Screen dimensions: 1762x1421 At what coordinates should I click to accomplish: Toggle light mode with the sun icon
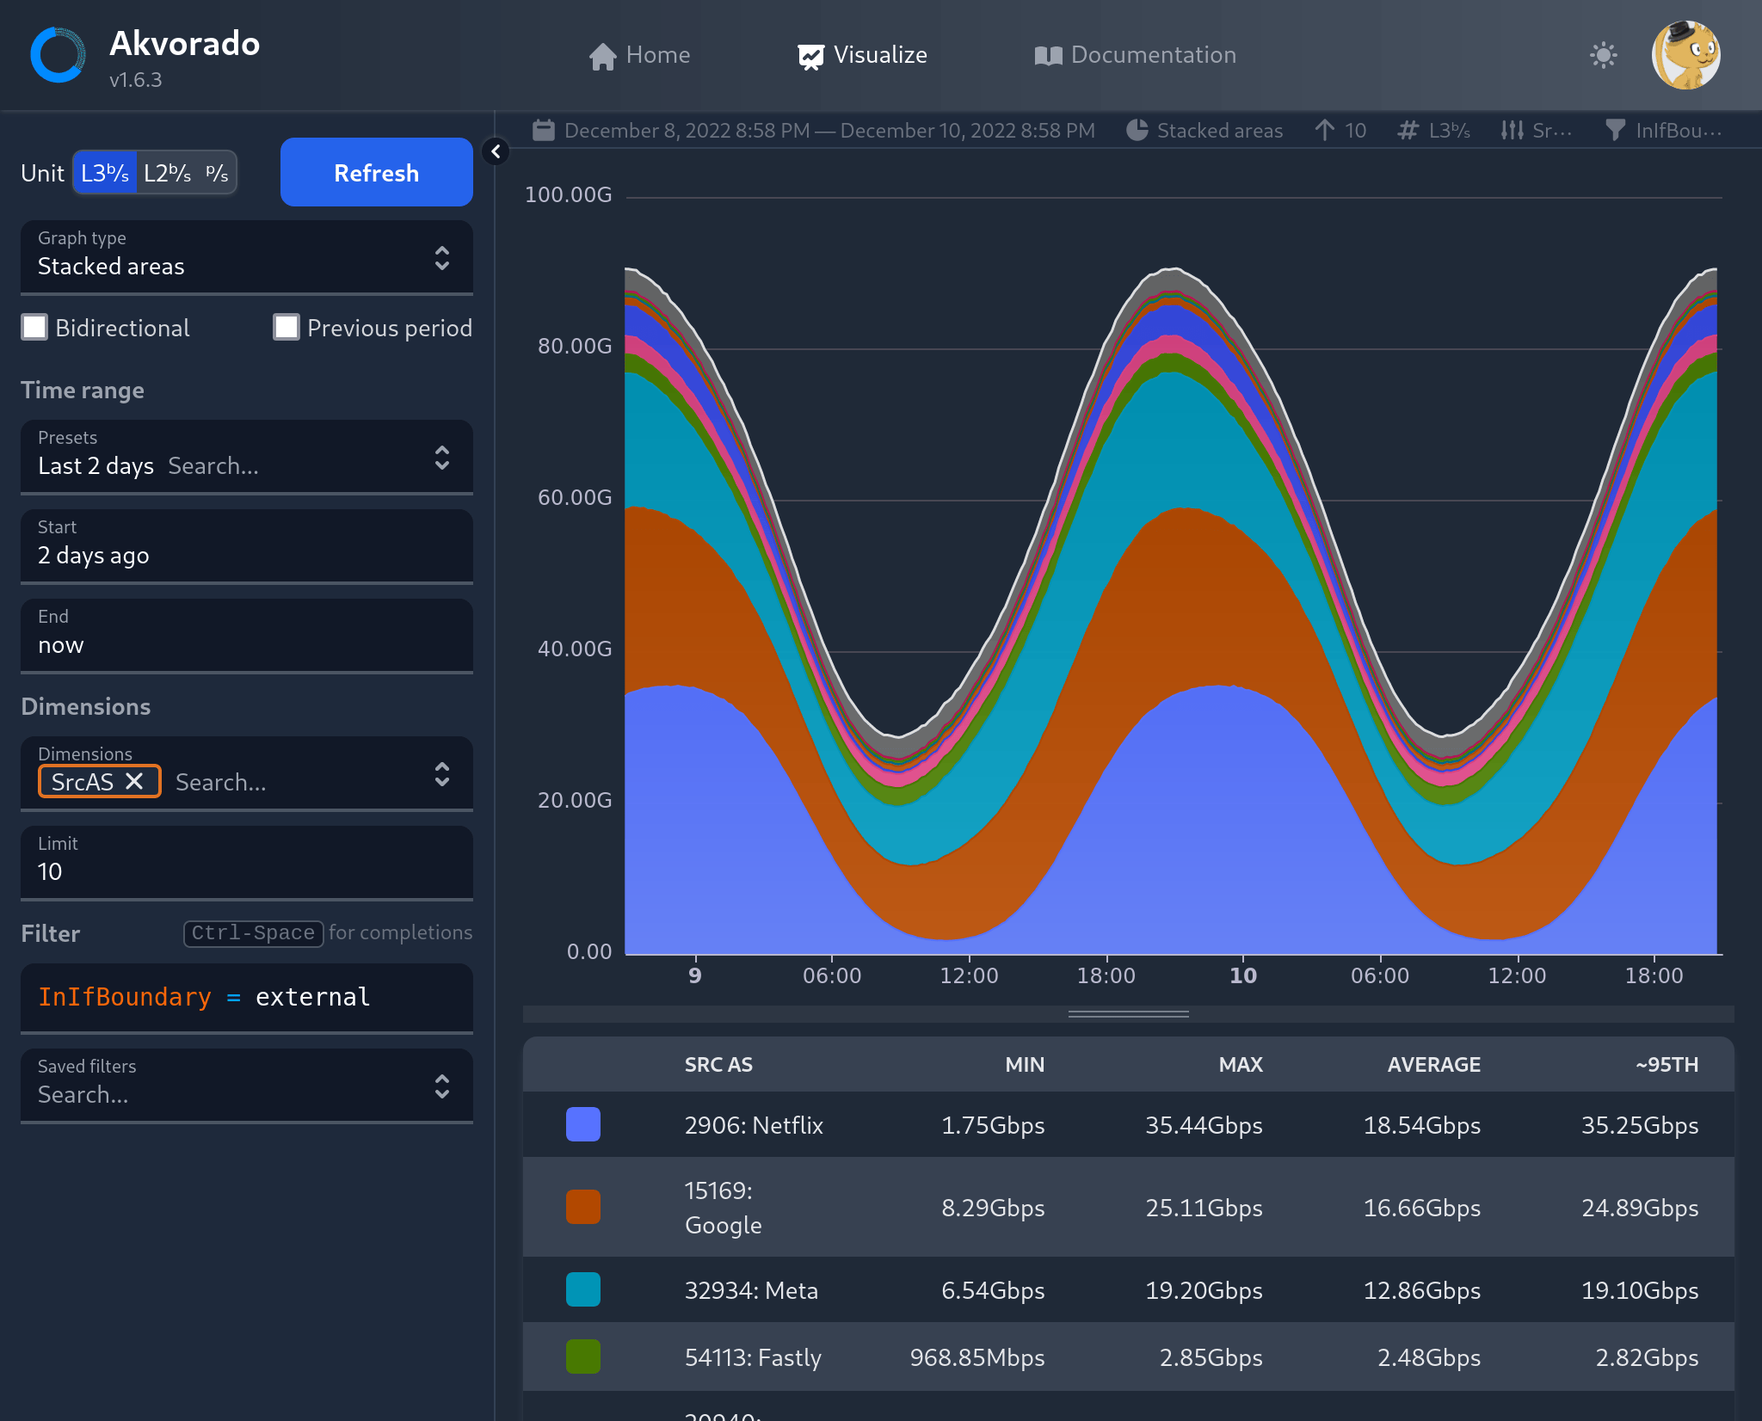[1603, 55]
